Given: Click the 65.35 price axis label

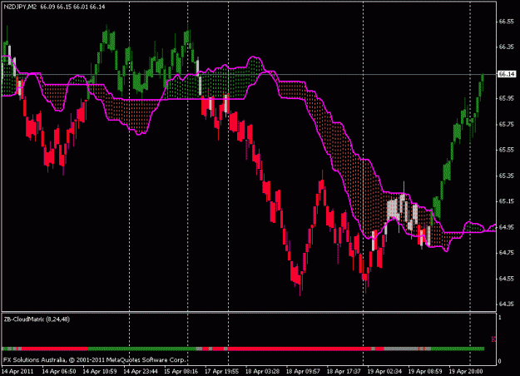Looking at the screenshot, I should click(x=506, y=176).
